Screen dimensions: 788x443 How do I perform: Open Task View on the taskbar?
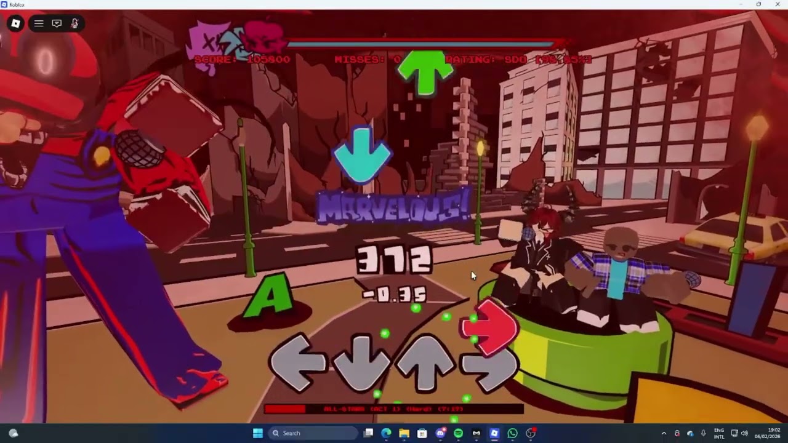coord(368,433)
